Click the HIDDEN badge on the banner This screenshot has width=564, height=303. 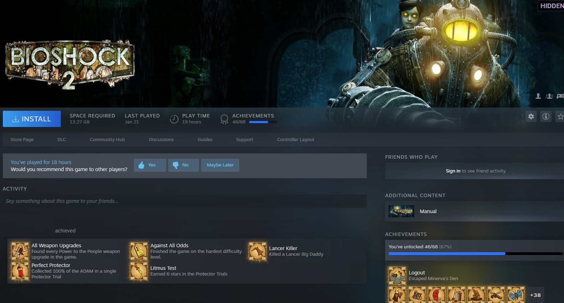click(x=551, y=6)
